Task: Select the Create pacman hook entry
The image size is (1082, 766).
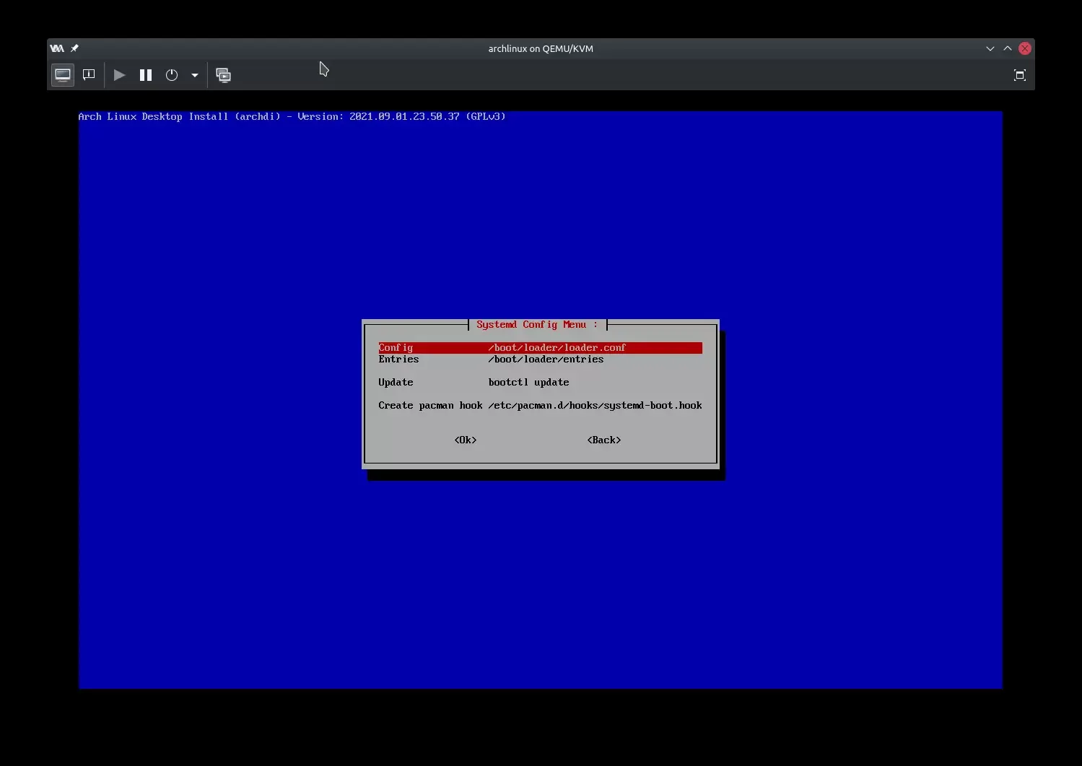Action: tap(539, 406)
